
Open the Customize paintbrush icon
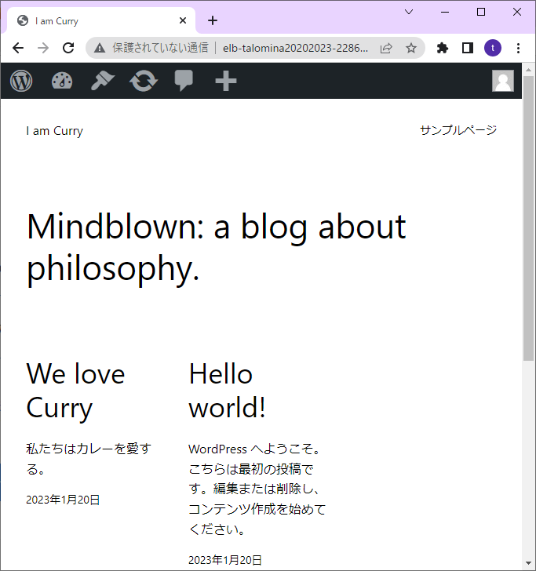click(x=102, y=81)
